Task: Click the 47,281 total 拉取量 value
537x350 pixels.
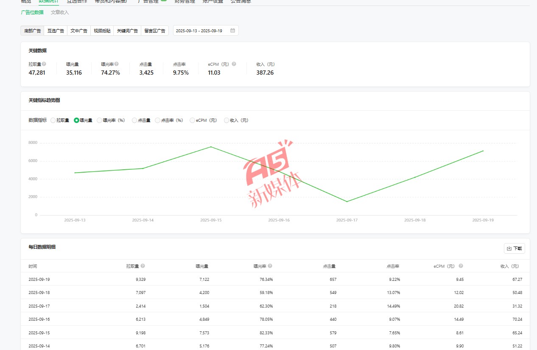Action: coord(37,73)
